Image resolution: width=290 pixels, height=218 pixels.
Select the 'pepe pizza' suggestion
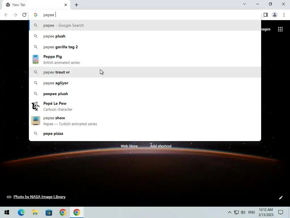pos(145,133)
